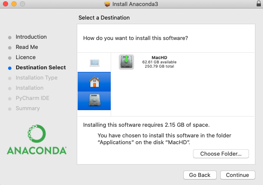Open the Read Me step
Viewport: 263px width, 185px height.
27,47
